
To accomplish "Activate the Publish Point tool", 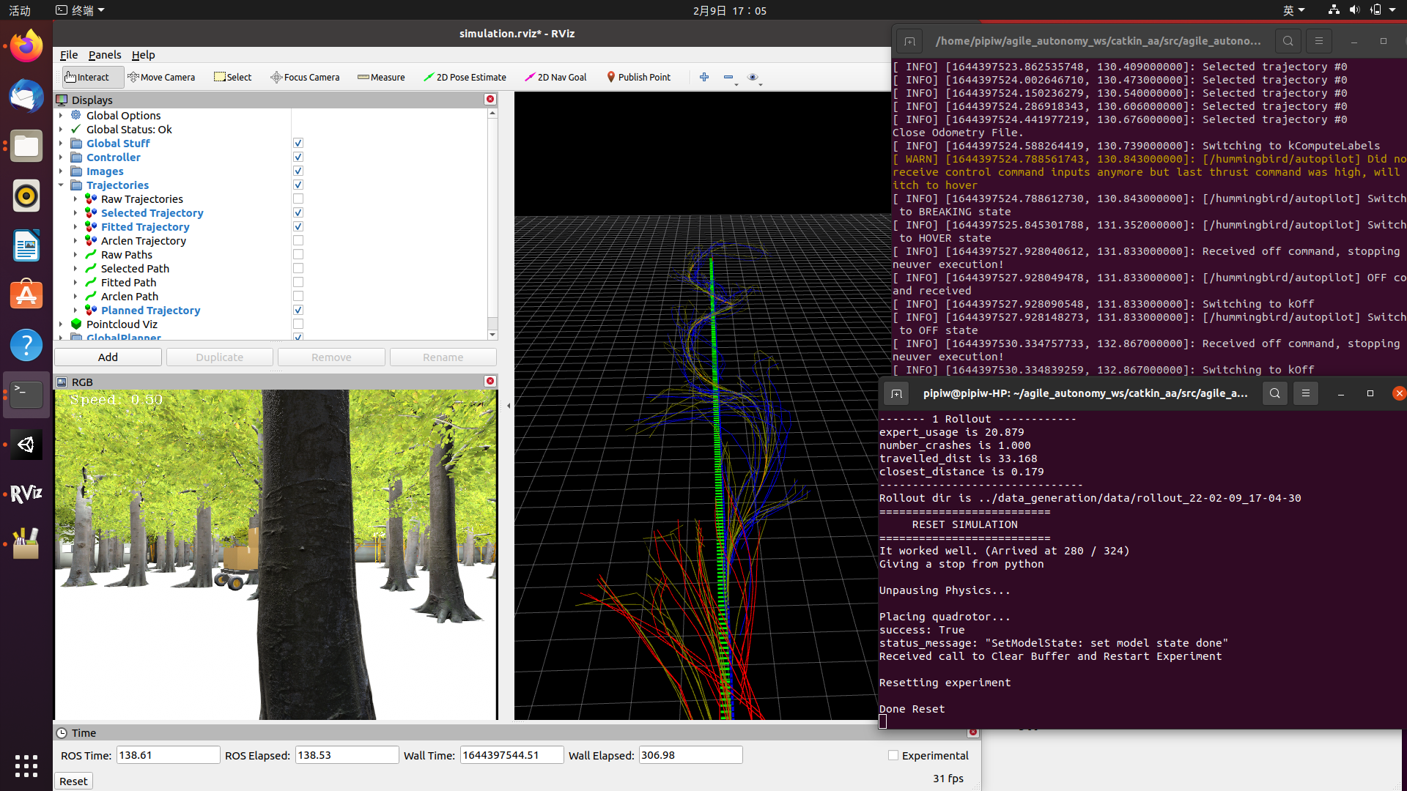I will 638,77.
